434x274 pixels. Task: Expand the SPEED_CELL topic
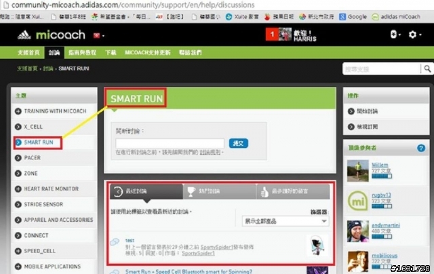(18, 251)
